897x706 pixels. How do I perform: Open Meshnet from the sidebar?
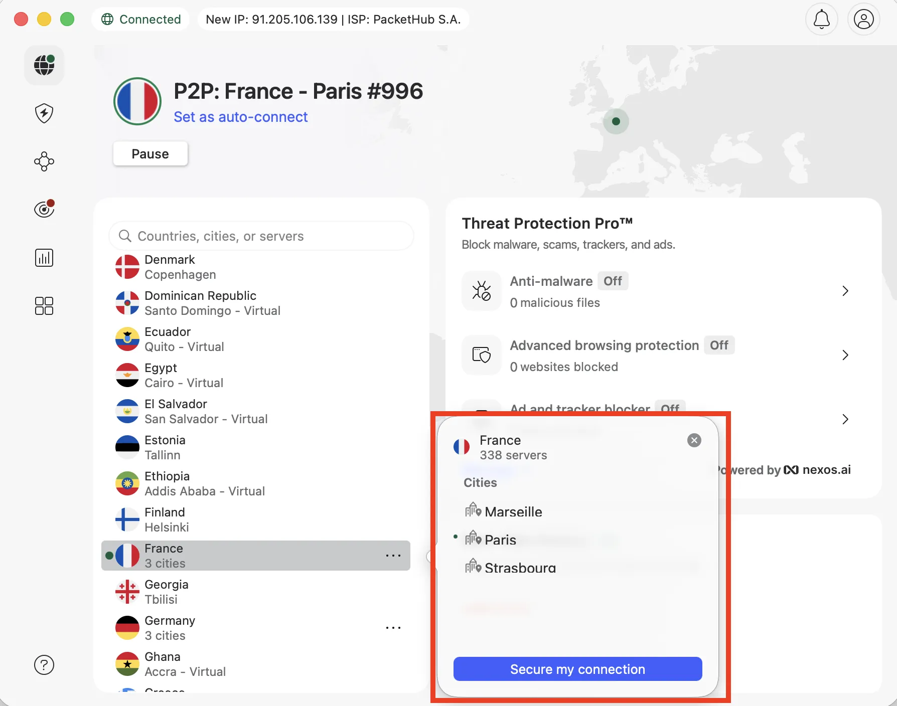pos(44,161)
